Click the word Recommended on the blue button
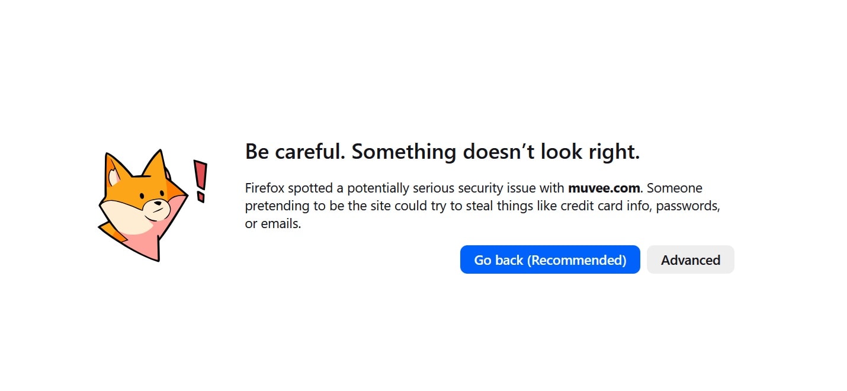This screenshot has height=391, width=847. [x=576, y=259]
